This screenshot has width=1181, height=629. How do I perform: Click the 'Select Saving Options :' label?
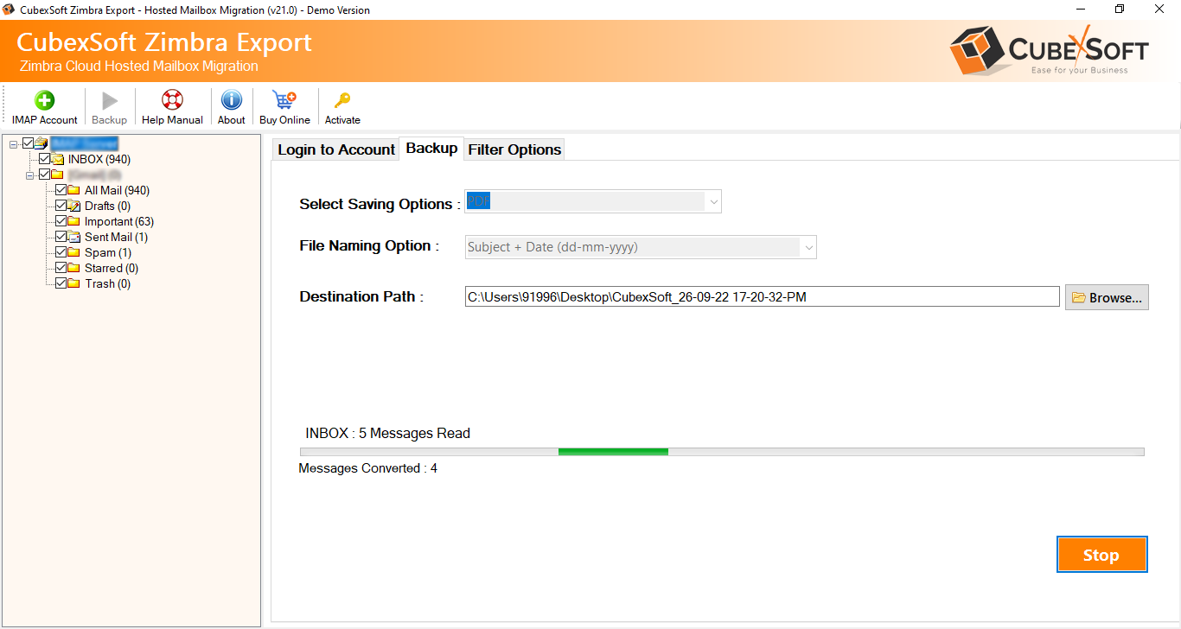click(380, 204)
